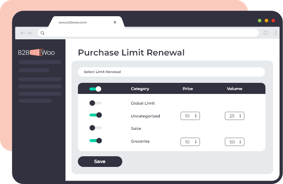This screenshot has height=184, width=283.
Task: Click the B2BWoo logo in sidebar
Action: coord(36,53)
